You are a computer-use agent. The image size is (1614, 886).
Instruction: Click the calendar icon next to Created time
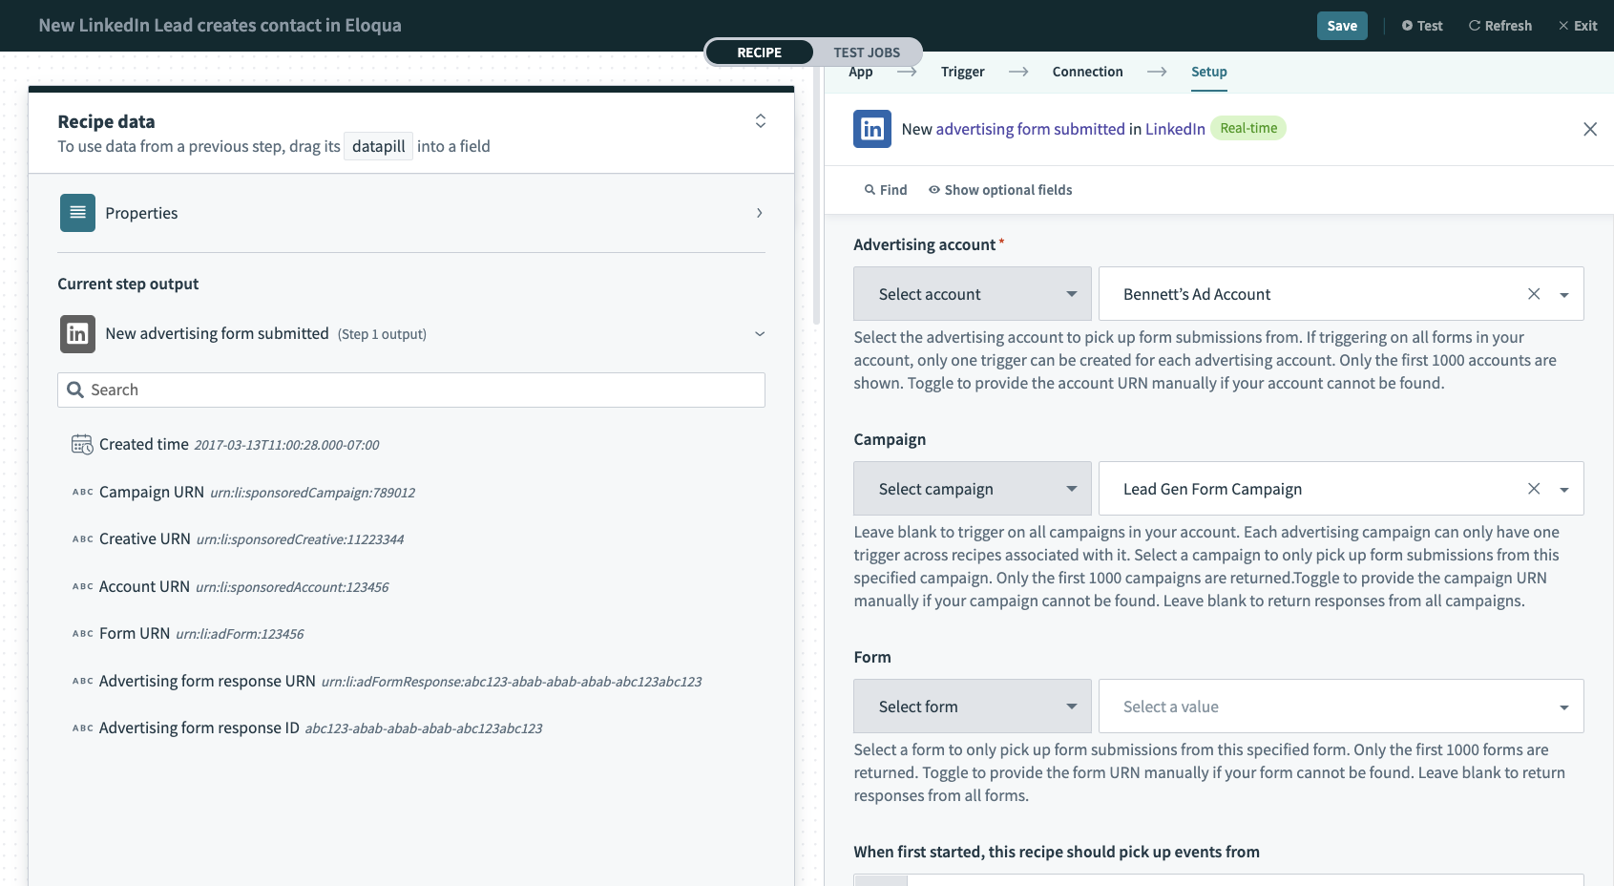82,444
